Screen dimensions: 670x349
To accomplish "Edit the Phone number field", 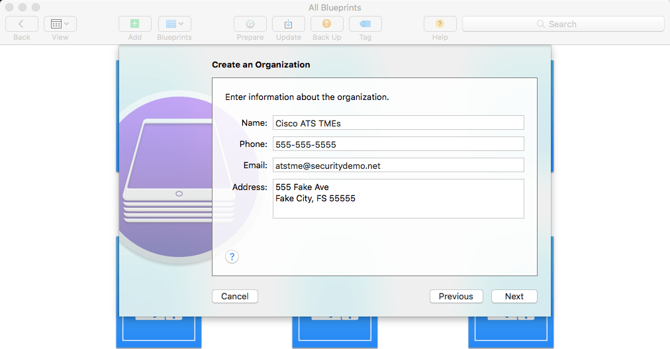I will tap(399, 144).
